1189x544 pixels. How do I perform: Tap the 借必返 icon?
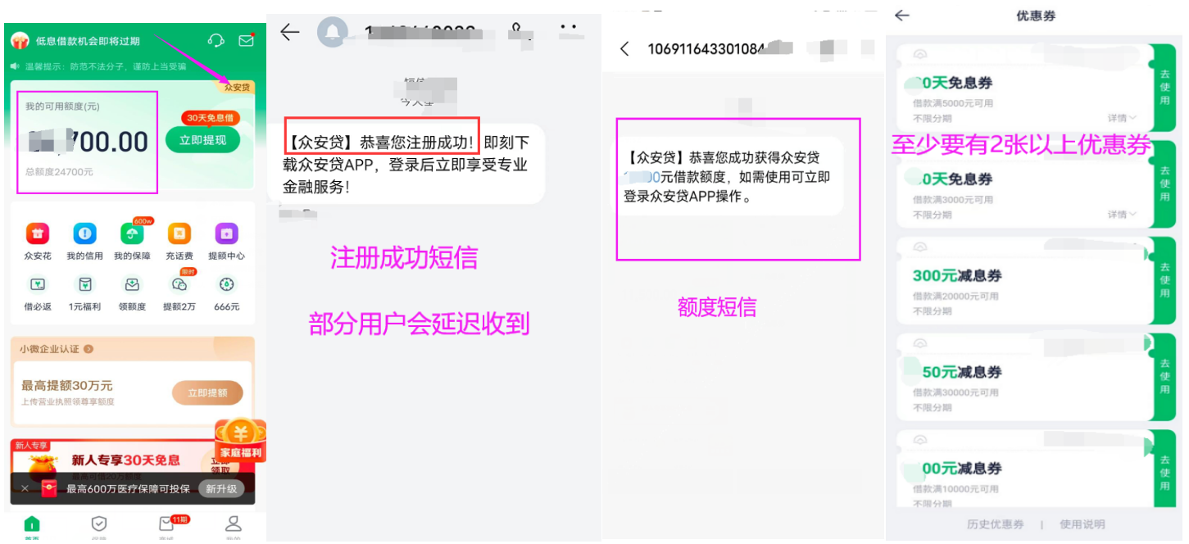[38, 284]
